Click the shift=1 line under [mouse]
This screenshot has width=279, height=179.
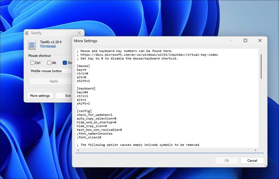click(x=83, y=81)
